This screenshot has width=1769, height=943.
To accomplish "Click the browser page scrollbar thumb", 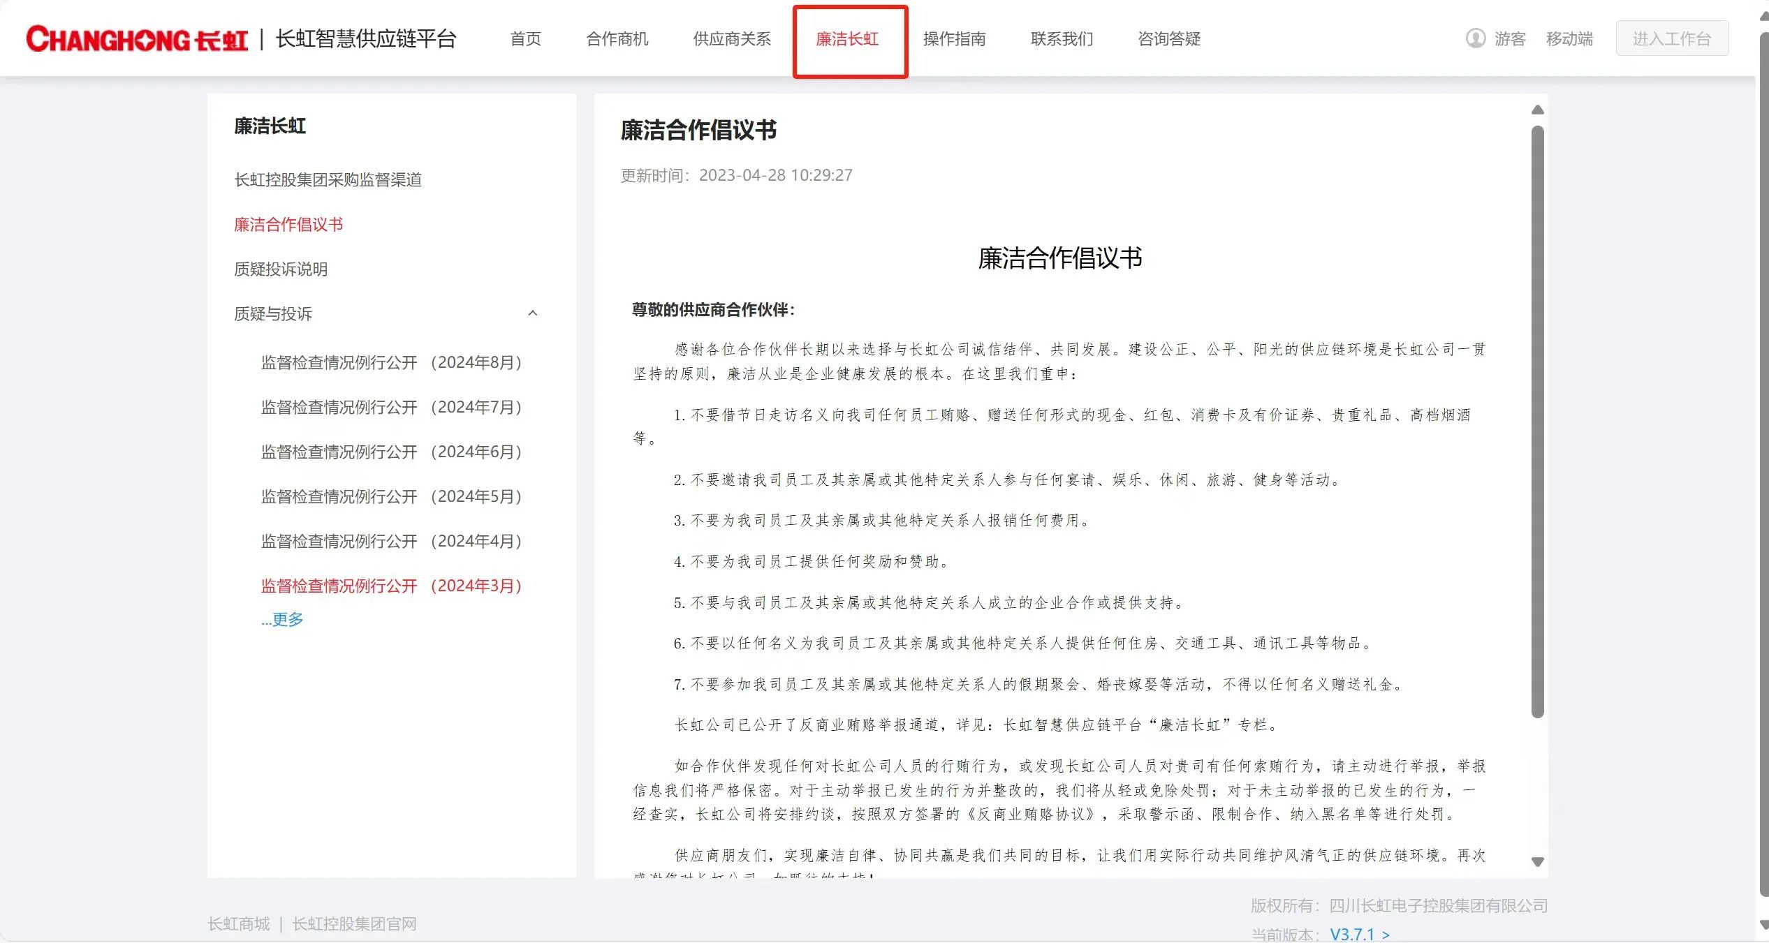I will pyautogui.click(x=1763, y=464).
